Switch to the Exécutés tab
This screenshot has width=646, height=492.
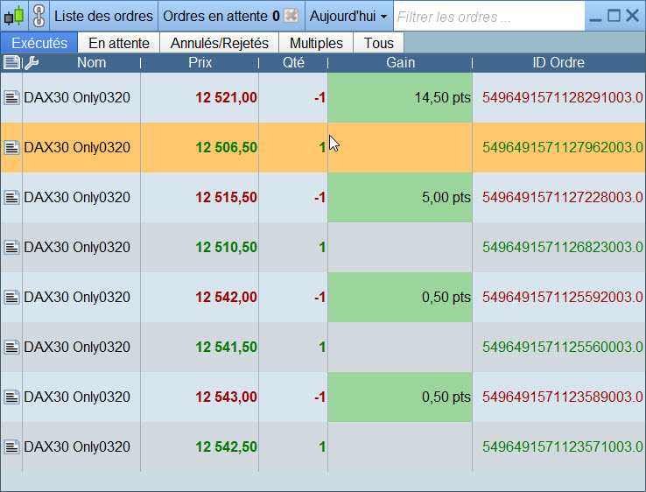(x=39, y=43)
